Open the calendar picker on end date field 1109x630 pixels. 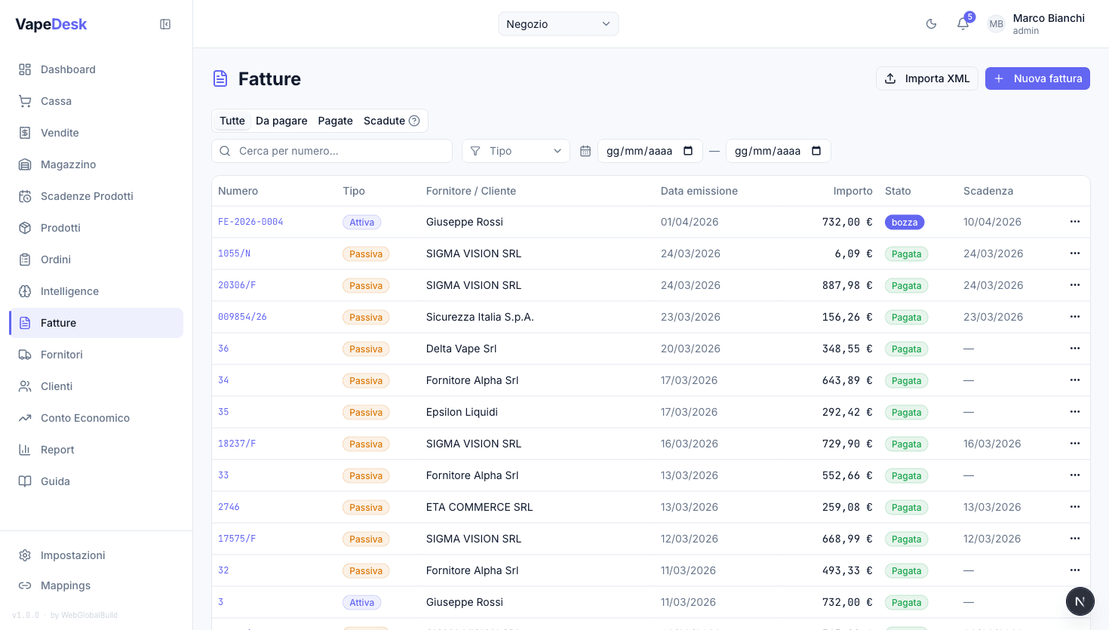coord(816,151)
